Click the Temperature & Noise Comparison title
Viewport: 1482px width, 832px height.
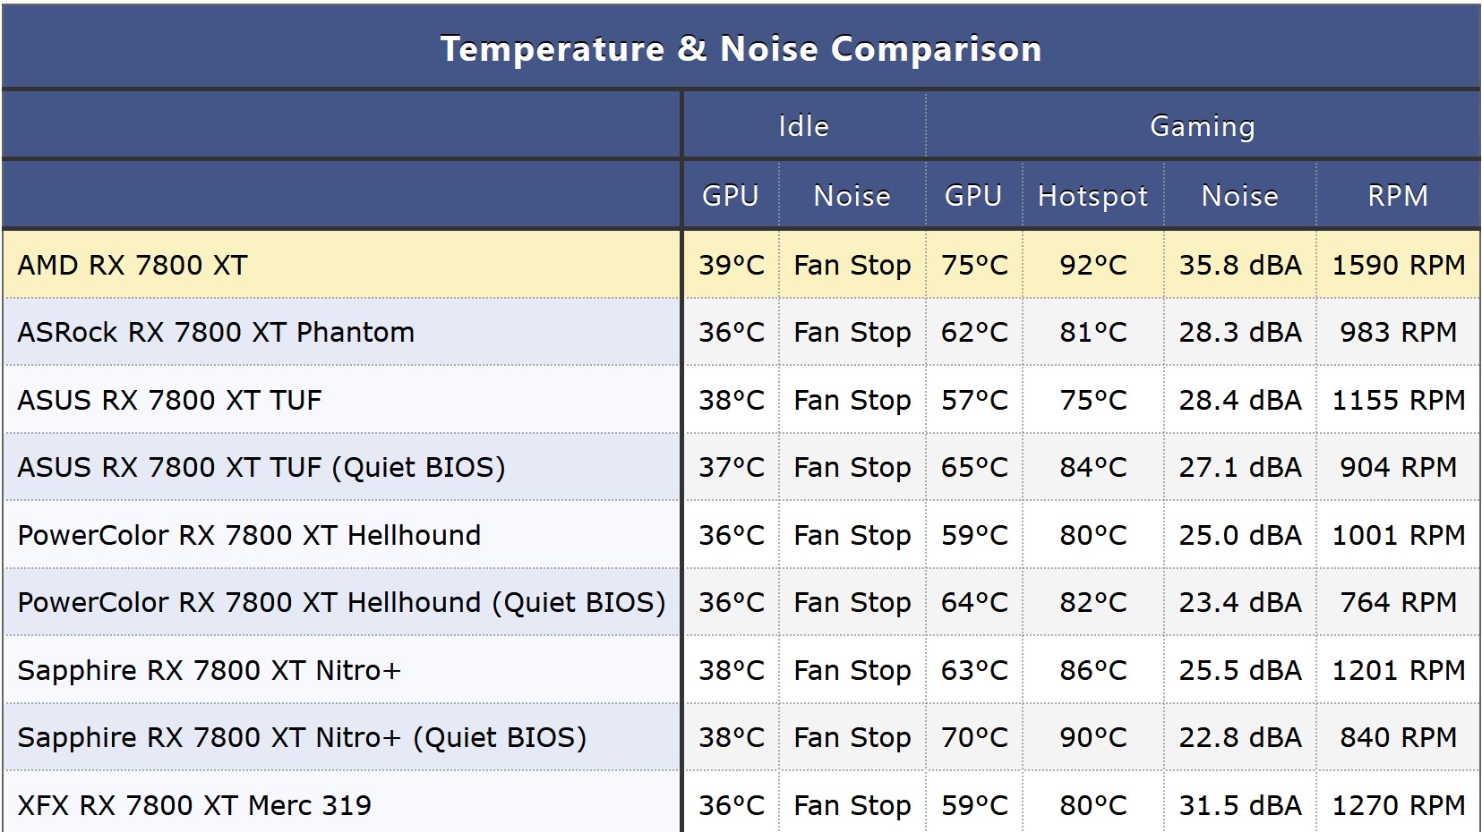pyautogui.click(x=741, y=49)
